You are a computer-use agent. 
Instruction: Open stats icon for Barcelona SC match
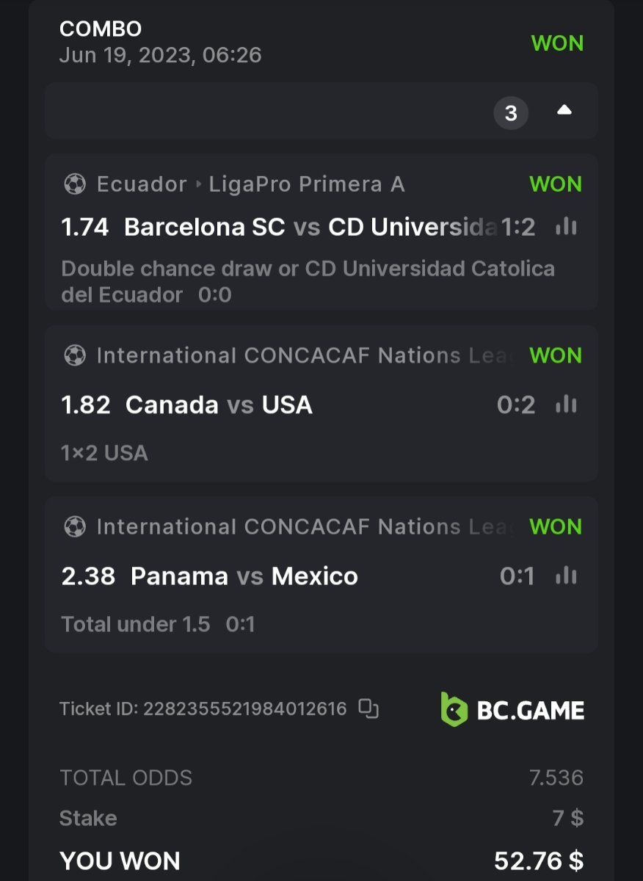point(566,227)
